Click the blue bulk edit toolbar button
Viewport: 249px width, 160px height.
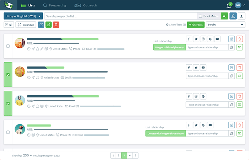pos(41,25)
